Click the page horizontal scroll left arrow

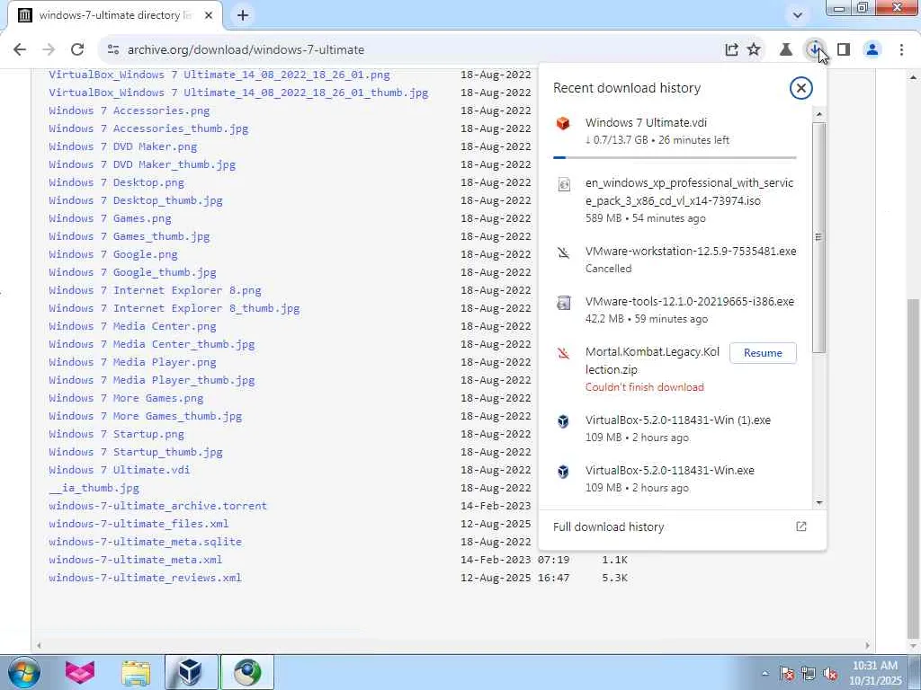coord(39,645)
